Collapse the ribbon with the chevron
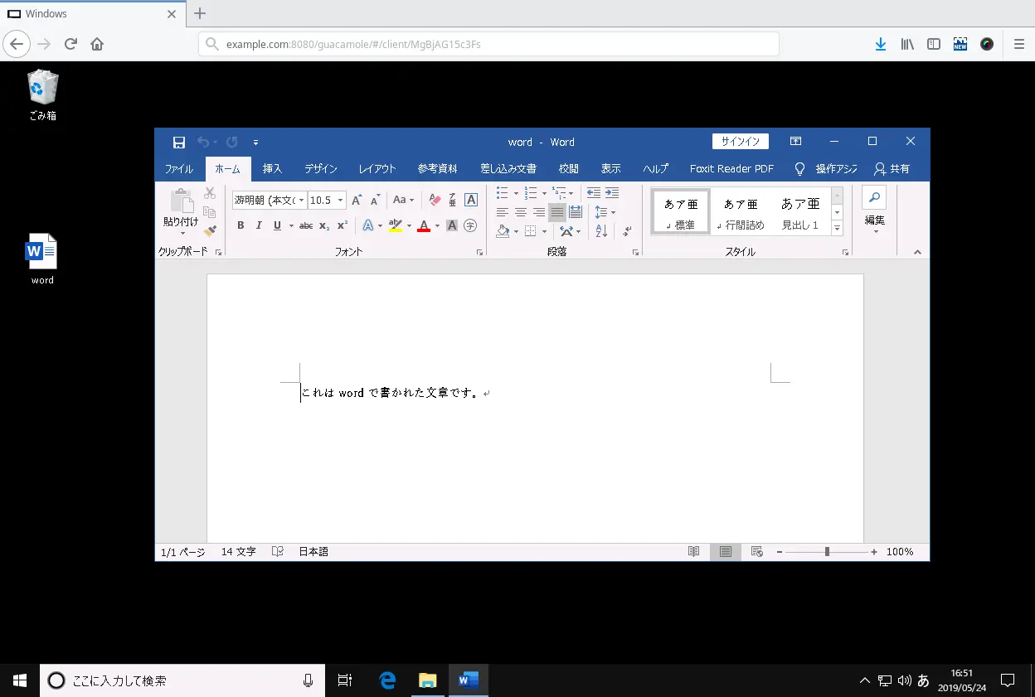The height and width of the screenshot is (697, 1035). 917,252
